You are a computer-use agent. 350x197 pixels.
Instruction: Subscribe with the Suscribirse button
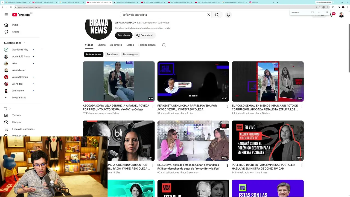point(124,35)
